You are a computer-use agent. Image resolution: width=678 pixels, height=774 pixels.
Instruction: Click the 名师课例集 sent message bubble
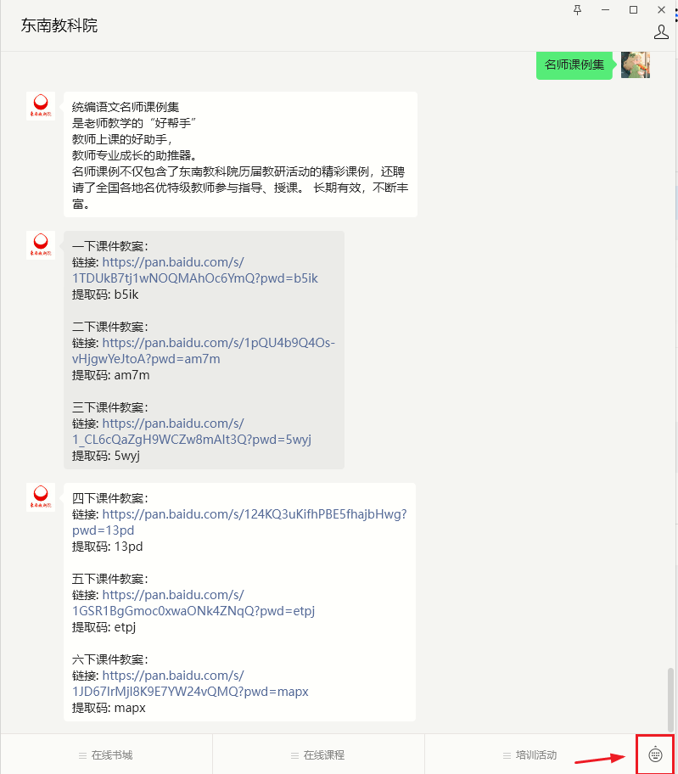pyautogui.click(x=574, y=64)
